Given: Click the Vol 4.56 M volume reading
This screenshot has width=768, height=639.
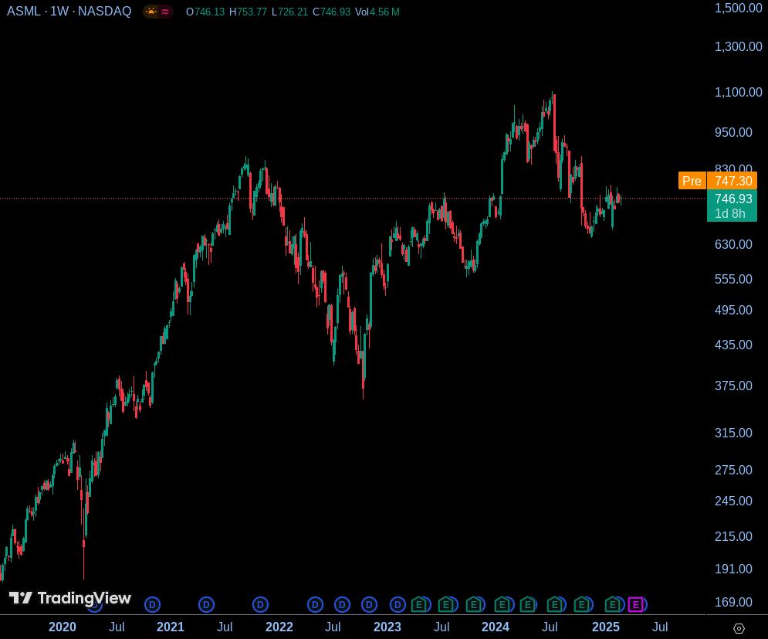Looking at the screenshot, I should click(377, 12).
